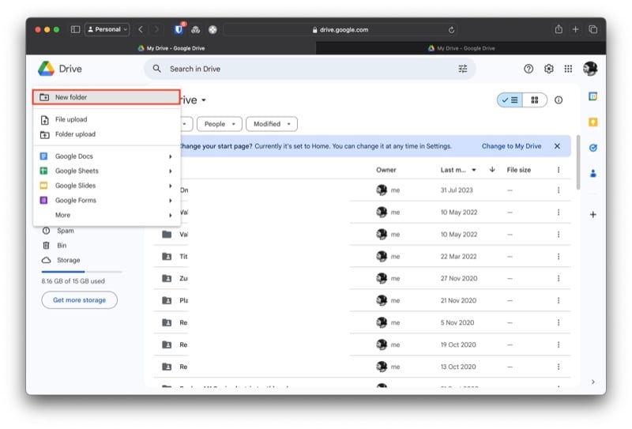Select the row dated 21 Nov 2020
This screenshot has width=632, height=429.
tap(362, 300)
